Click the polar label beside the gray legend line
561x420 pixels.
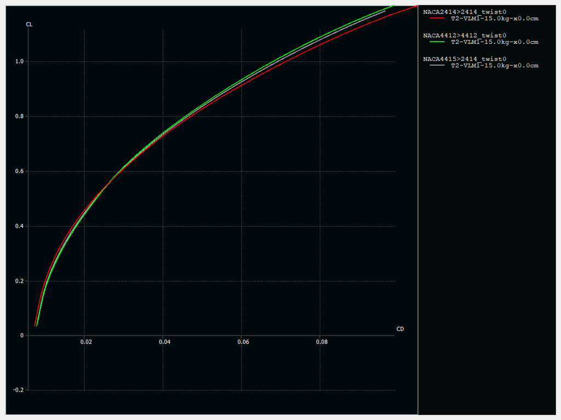494,66
